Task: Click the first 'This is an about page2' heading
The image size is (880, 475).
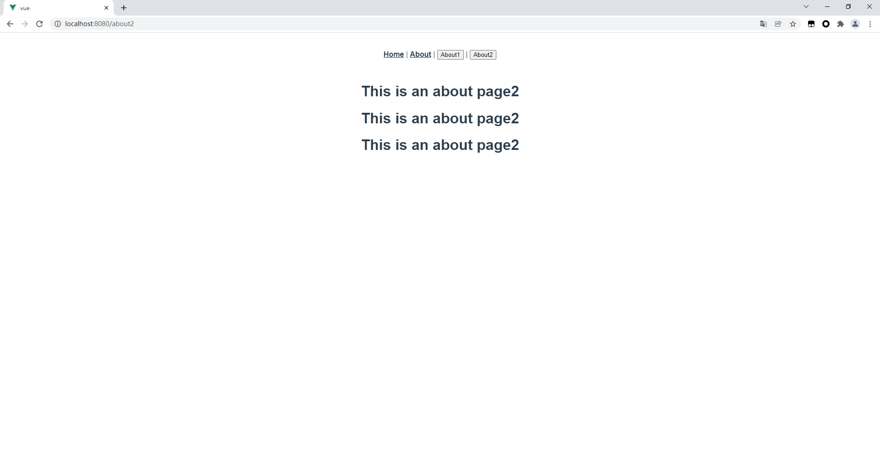Action: pos(440,91)
